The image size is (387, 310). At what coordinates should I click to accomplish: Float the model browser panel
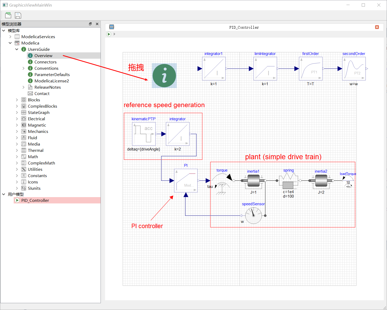click(90, 24)
